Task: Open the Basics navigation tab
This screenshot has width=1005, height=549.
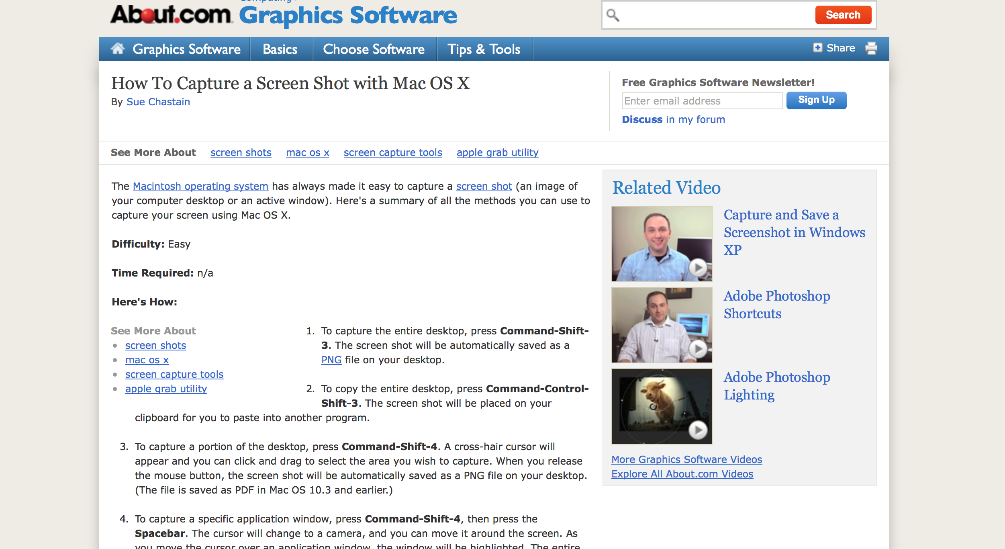Action: click(280, 49)
